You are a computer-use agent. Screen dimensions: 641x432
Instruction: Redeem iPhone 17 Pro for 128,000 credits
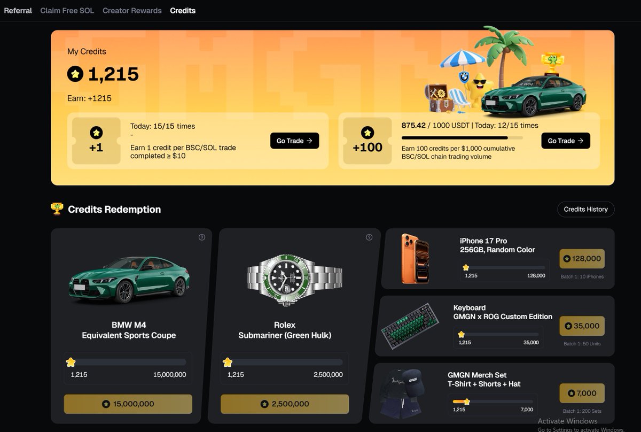(582, 259)
